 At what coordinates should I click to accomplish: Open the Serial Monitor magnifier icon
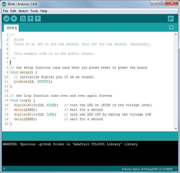point(171,19)
